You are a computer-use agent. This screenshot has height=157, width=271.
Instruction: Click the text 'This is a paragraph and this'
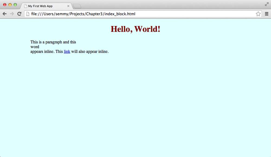(x=53, y=42)
